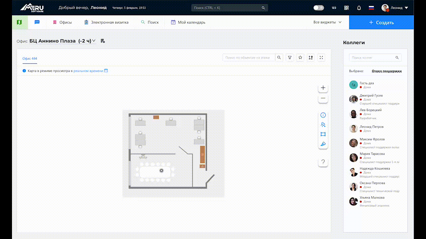Expand the map to fullscreen
Viewport: 426px width, 239px height.
coord(321,58)
